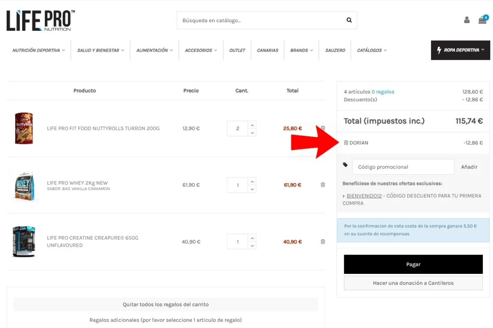Remove DORIAN promo code trash icon
Viewport: 493px width, 328px height.
pos(346,143)
